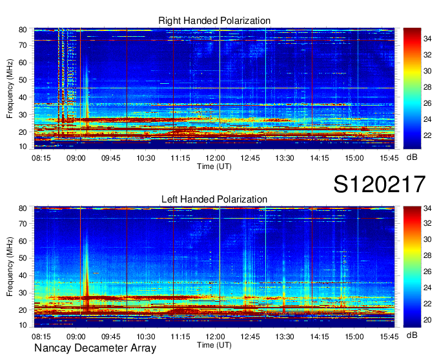Screen dimensions: 439x356
Task: Click the 40 frequency tick on Right Handed plot
Action: (23, 97)
